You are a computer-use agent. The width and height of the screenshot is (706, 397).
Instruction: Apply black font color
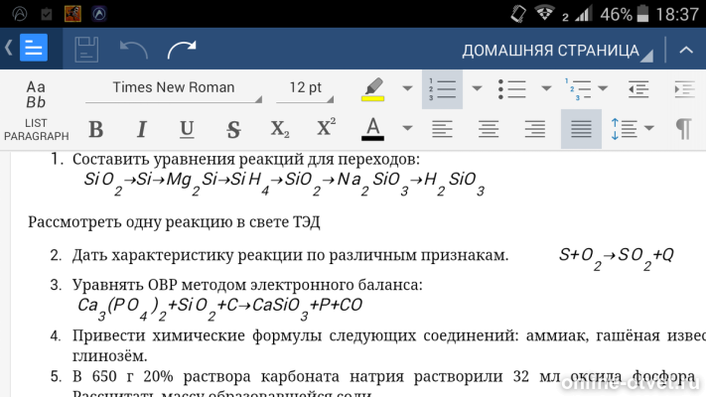tap(372, 129)
